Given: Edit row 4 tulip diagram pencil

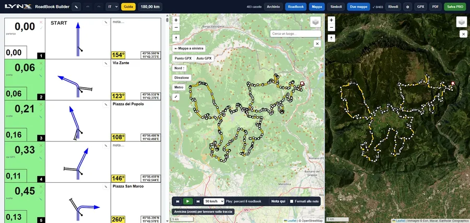Looking at the screenshot, I should [105, 146].
